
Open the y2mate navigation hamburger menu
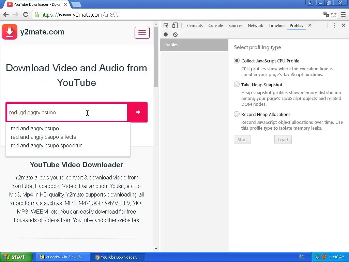point(142,33)
